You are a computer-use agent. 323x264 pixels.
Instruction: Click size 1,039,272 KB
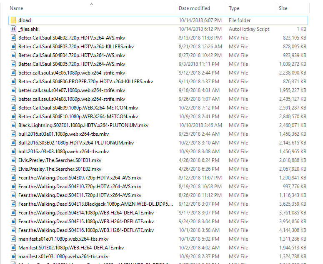(293, 64)
